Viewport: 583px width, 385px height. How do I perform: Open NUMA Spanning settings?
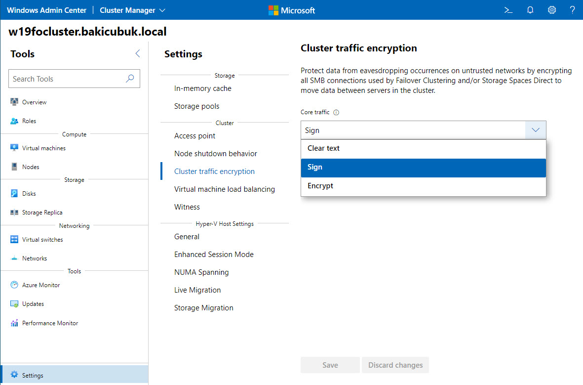tap(201, 272)
